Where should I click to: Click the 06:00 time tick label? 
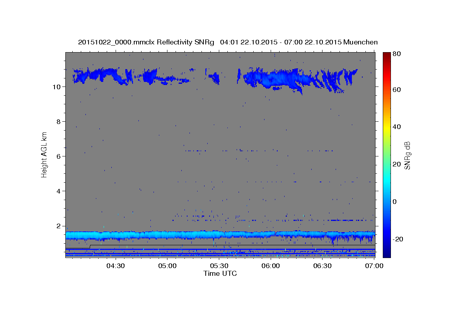pyautogui.click(x=271, y=266)
